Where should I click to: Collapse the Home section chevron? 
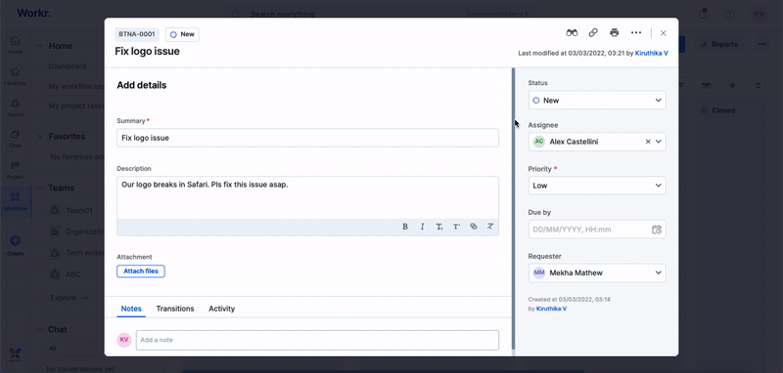coord(40,46)
